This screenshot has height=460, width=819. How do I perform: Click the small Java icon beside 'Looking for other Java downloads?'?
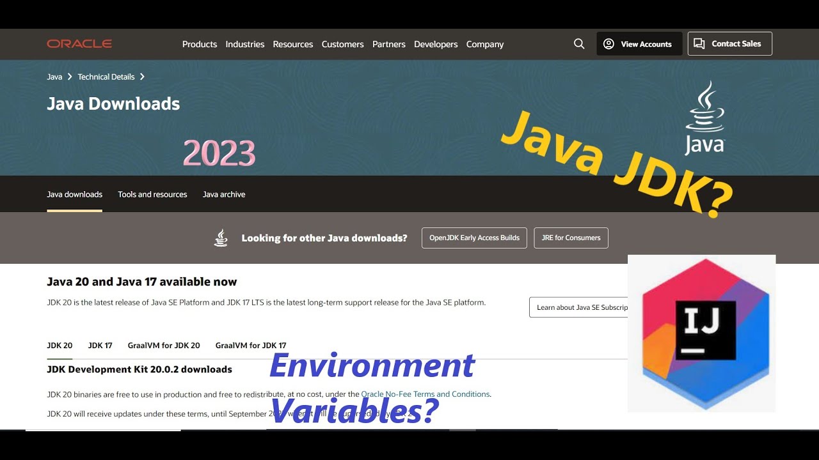click(x=221, y=238)
